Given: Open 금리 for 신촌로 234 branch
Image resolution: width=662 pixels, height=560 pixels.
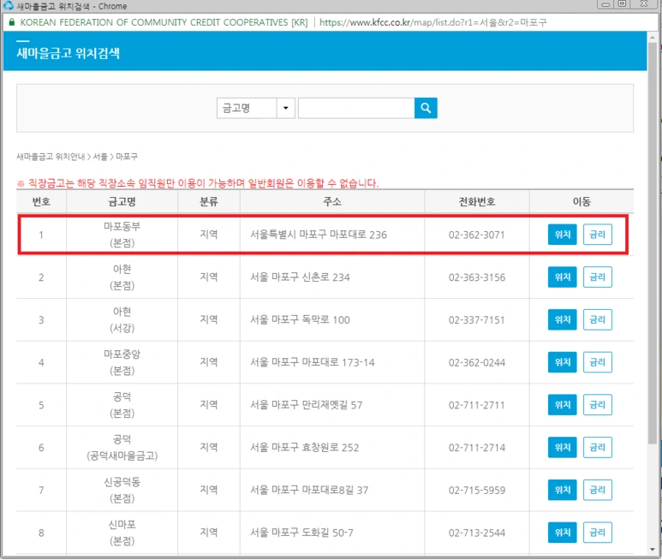Looking at the screenshot, I should pyautogui.click(x=597, y=277).
